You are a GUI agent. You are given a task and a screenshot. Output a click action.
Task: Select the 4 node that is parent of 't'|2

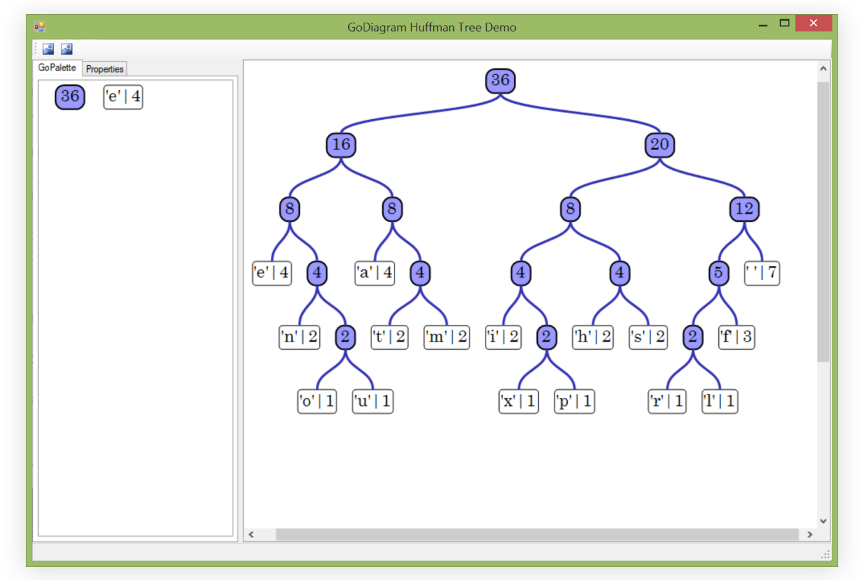(420, 273)
